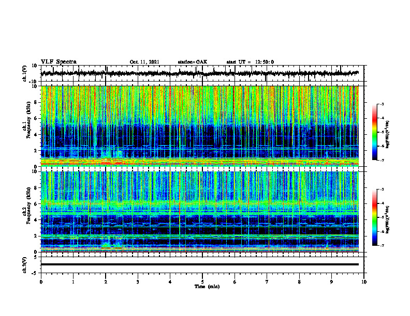Click the "8" kHz tick on ch.1 frequency axis
410x316 pixels.
36,102
